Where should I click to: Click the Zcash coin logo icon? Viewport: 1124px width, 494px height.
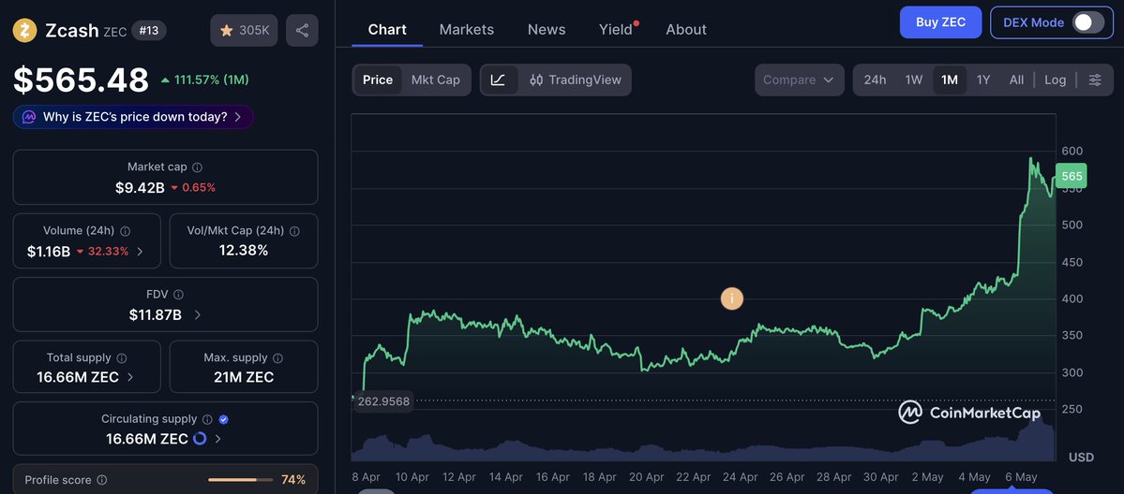click(24, 30)
